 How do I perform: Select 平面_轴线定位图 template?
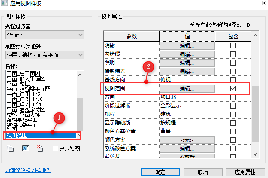26,109
